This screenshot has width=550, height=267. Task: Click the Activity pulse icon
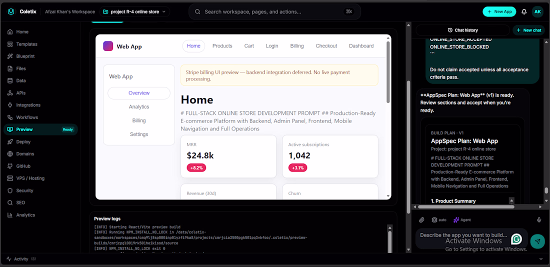9,259
